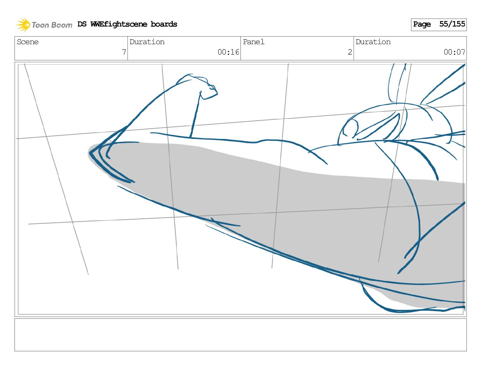Click the storyboard sketch panel image

(240, 189)
